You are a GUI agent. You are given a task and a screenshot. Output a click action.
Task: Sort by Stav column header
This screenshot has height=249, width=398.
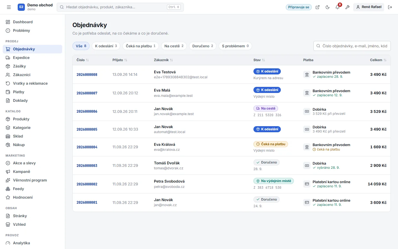click(x=259, y=60)
